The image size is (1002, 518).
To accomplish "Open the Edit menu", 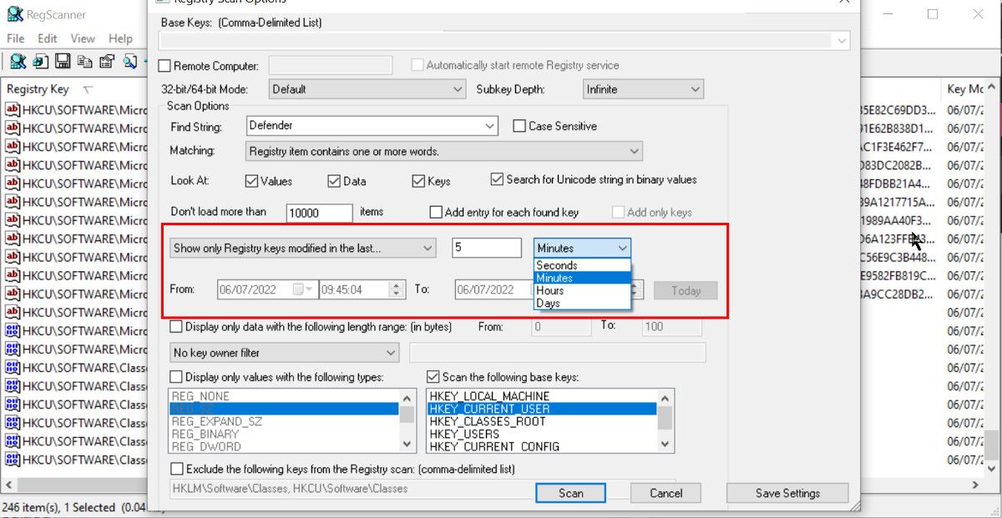I will tap(48, 38).
